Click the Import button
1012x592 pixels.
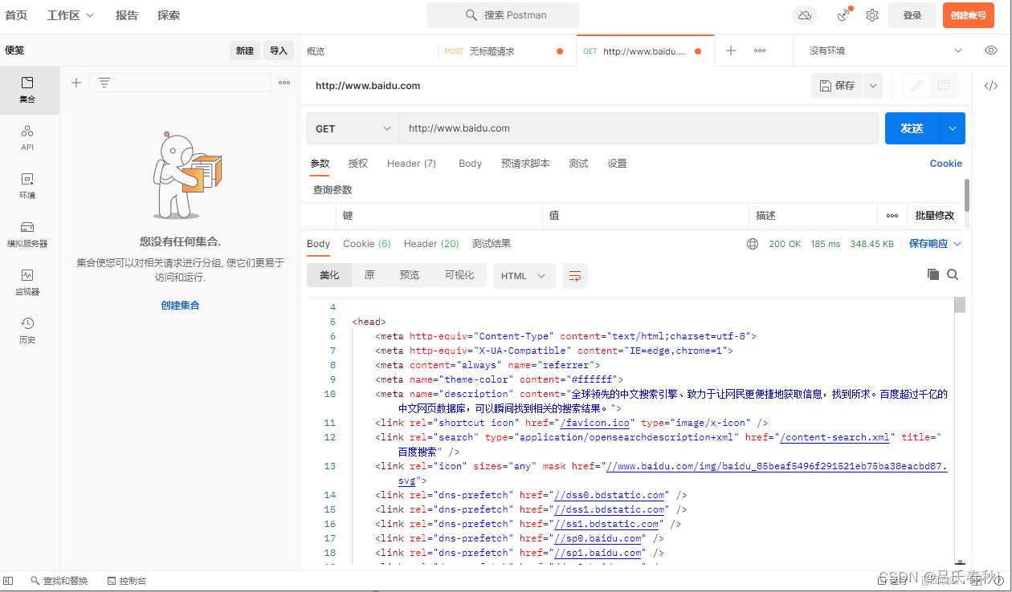(x=278, y=51)
